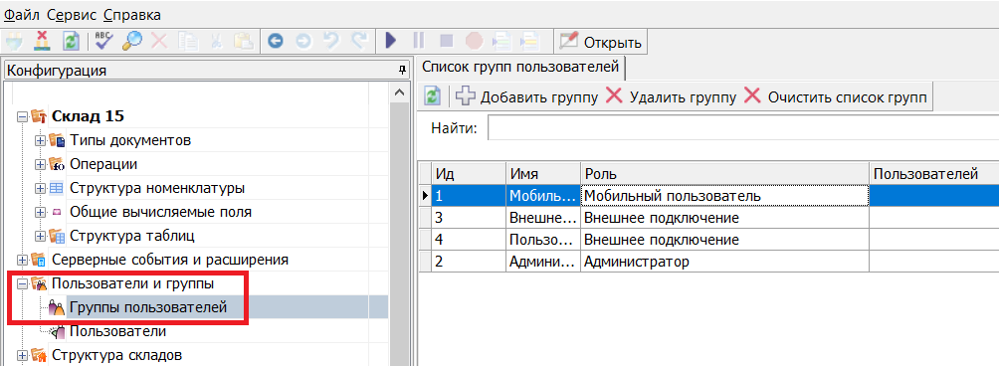Click Удалить группу button
Screen dimensions: 999x366
671,97
